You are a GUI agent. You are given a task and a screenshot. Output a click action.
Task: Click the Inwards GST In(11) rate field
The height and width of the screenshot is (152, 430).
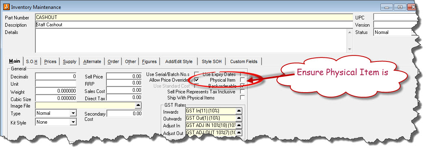[211, 111]
